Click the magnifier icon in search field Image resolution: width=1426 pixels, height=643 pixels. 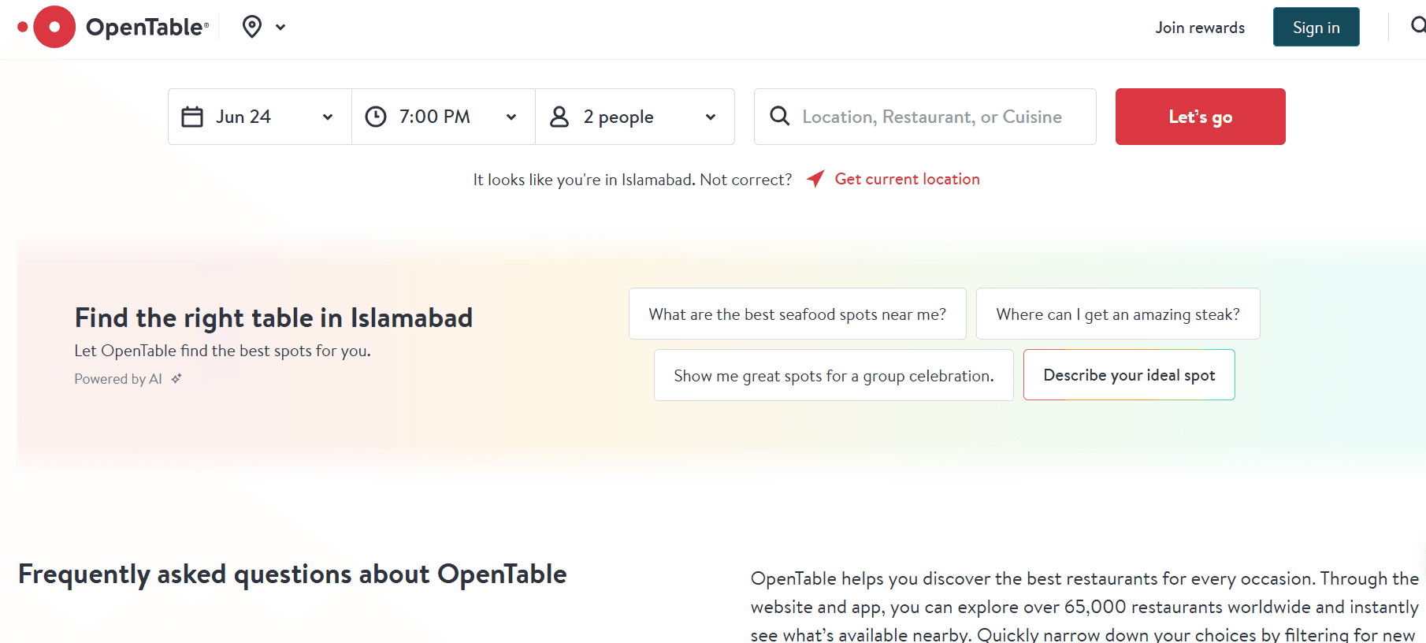[x=780, y=116]
